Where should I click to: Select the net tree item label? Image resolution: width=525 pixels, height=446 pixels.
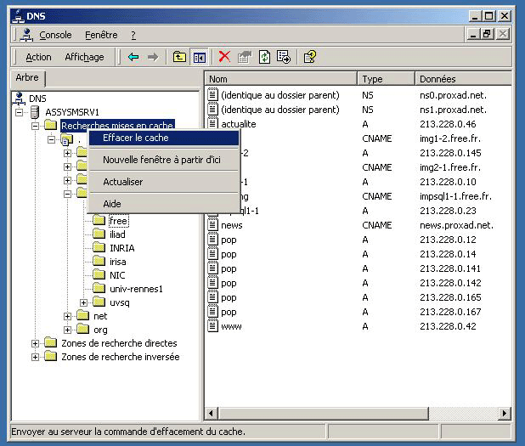[x=100, y=316]
